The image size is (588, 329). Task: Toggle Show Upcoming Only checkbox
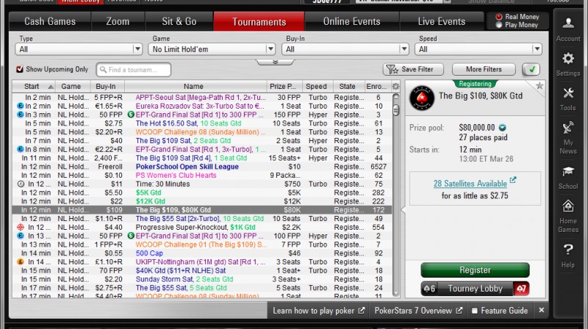(20, 69)
